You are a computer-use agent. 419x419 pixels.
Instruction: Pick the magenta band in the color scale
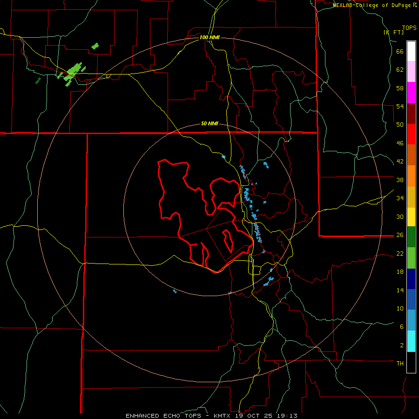coord(411,93)
